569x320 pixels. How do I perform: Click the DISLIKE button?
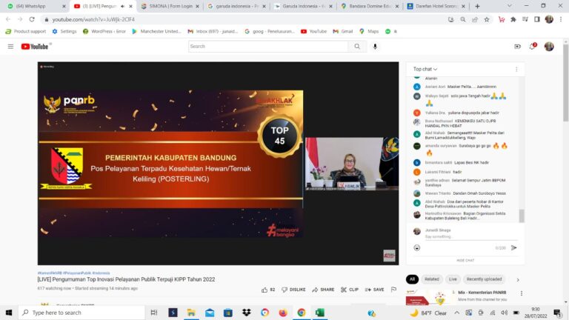coord(293,290)
